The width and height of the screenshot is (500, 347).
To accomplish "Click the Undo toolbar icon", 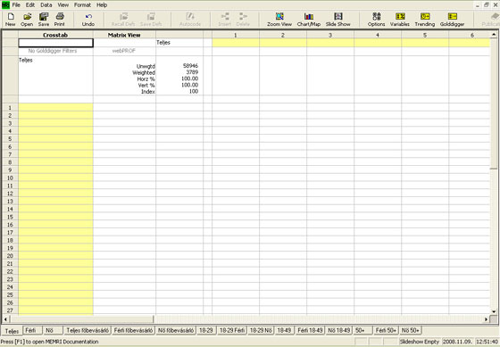I will (x=88, y=19).
